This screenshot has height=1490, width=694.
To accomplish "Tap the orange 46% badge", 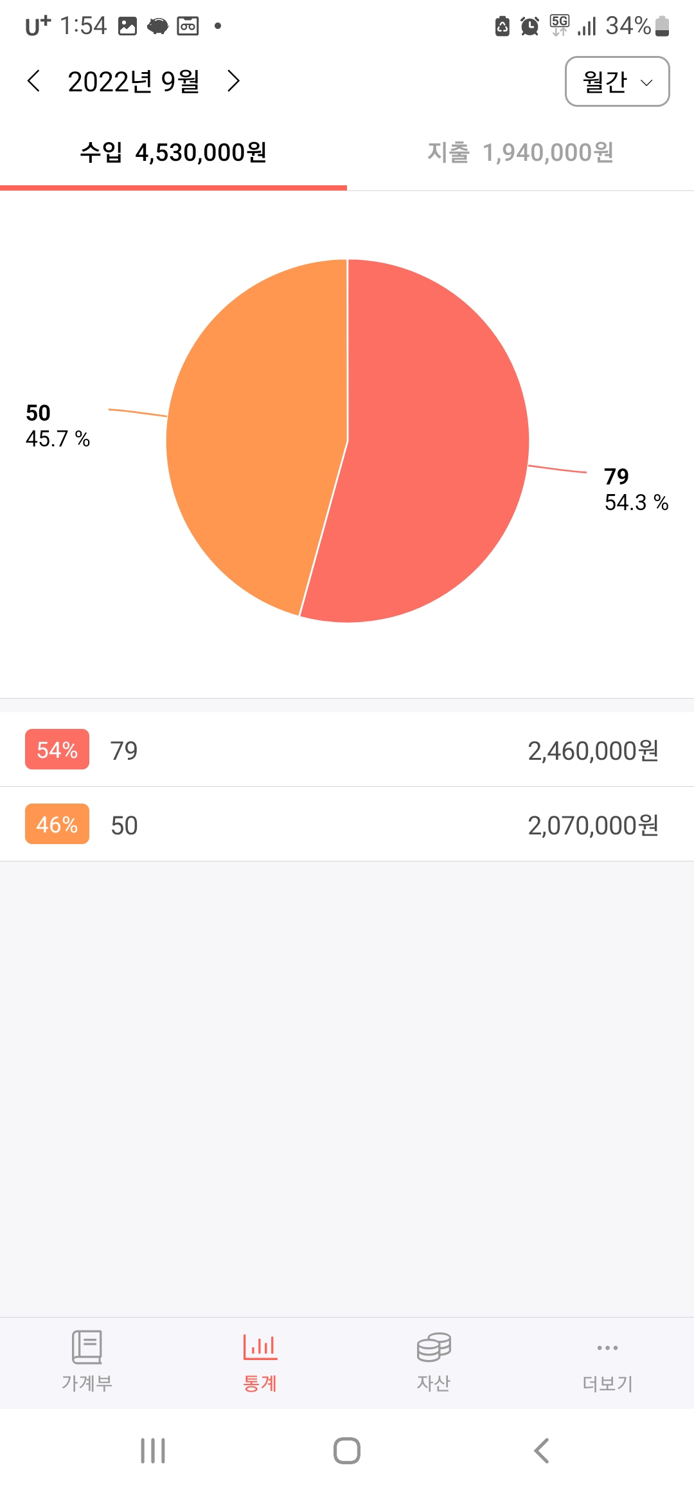I will 57,824.
